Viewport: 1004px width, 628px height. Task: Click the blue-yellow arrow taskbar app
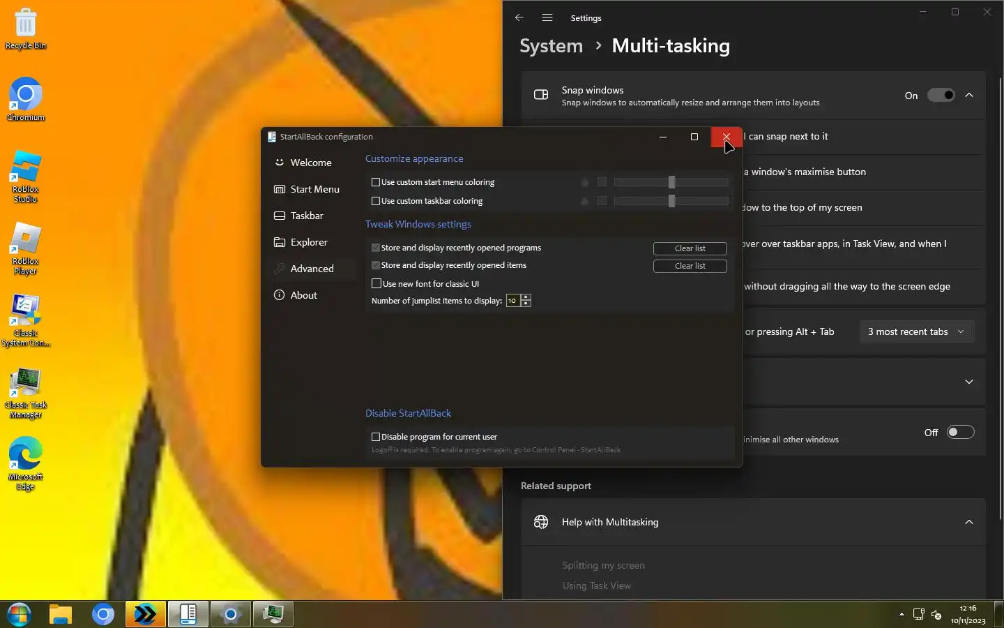pyautogui.click(x=146, y=615)
